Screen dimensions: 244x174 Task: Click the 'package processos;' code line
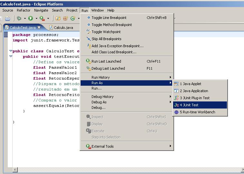(x=35, y=35)
